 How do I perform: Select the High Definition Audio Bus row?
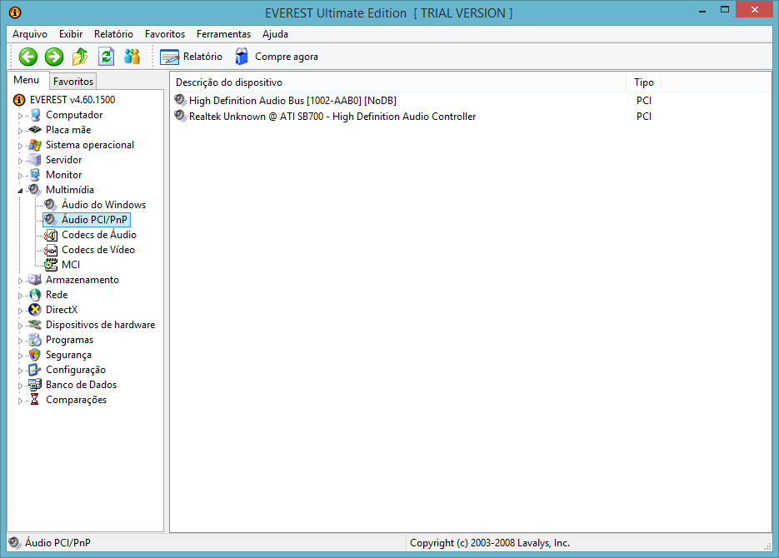(x=292, y=100)
